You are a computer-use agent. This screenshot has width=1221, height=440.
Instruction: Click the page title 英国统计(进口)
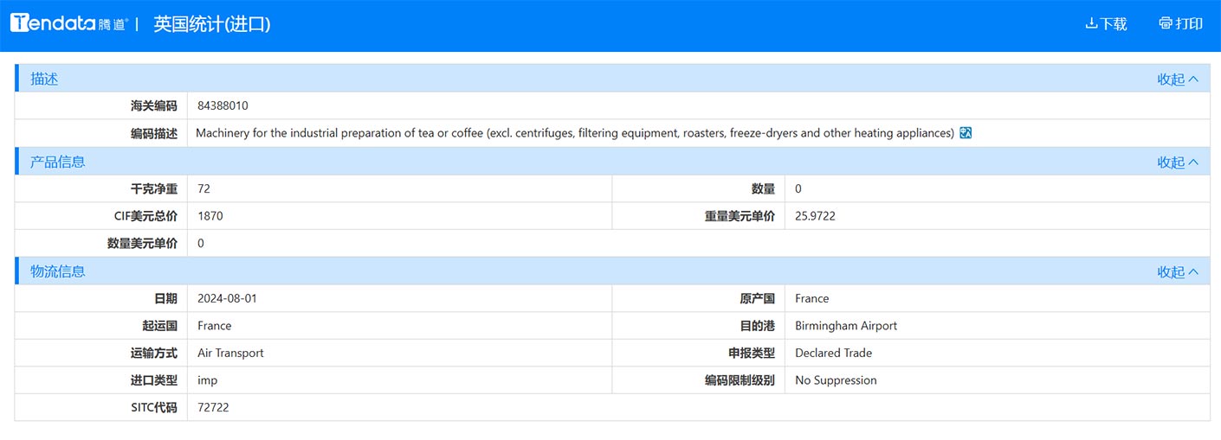(x=212, y=24)
